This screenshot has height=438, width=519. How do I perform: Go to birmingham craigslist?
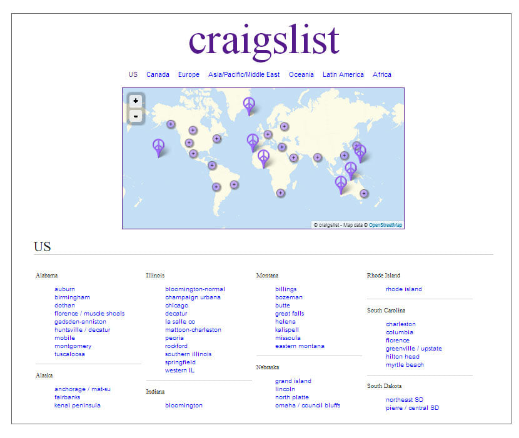tap(72, 297)
